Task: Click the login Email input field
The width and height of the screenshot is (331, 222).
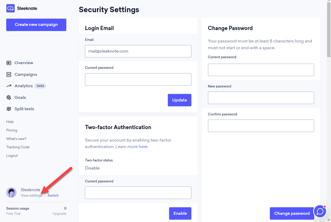Action: [138, 51]
